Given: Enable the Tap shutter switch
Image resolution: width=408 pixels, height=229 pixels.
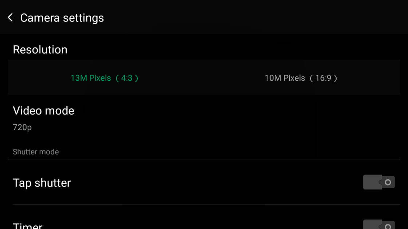Looking at the screenshot, I should coord(379,182).
